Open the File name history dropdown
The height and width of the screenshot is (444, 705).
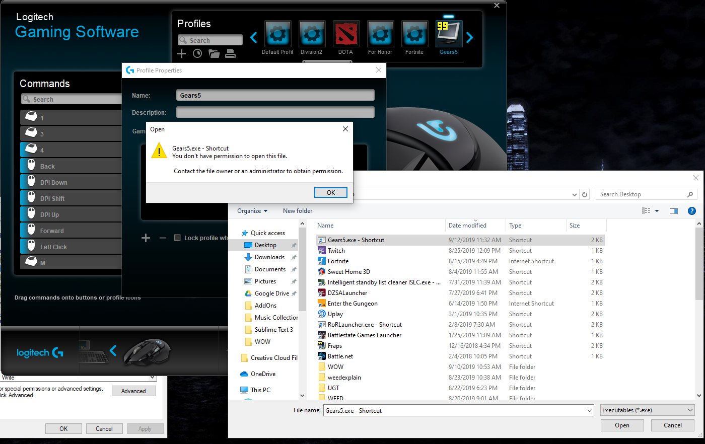pyautogui.click(x=589, y=411)
